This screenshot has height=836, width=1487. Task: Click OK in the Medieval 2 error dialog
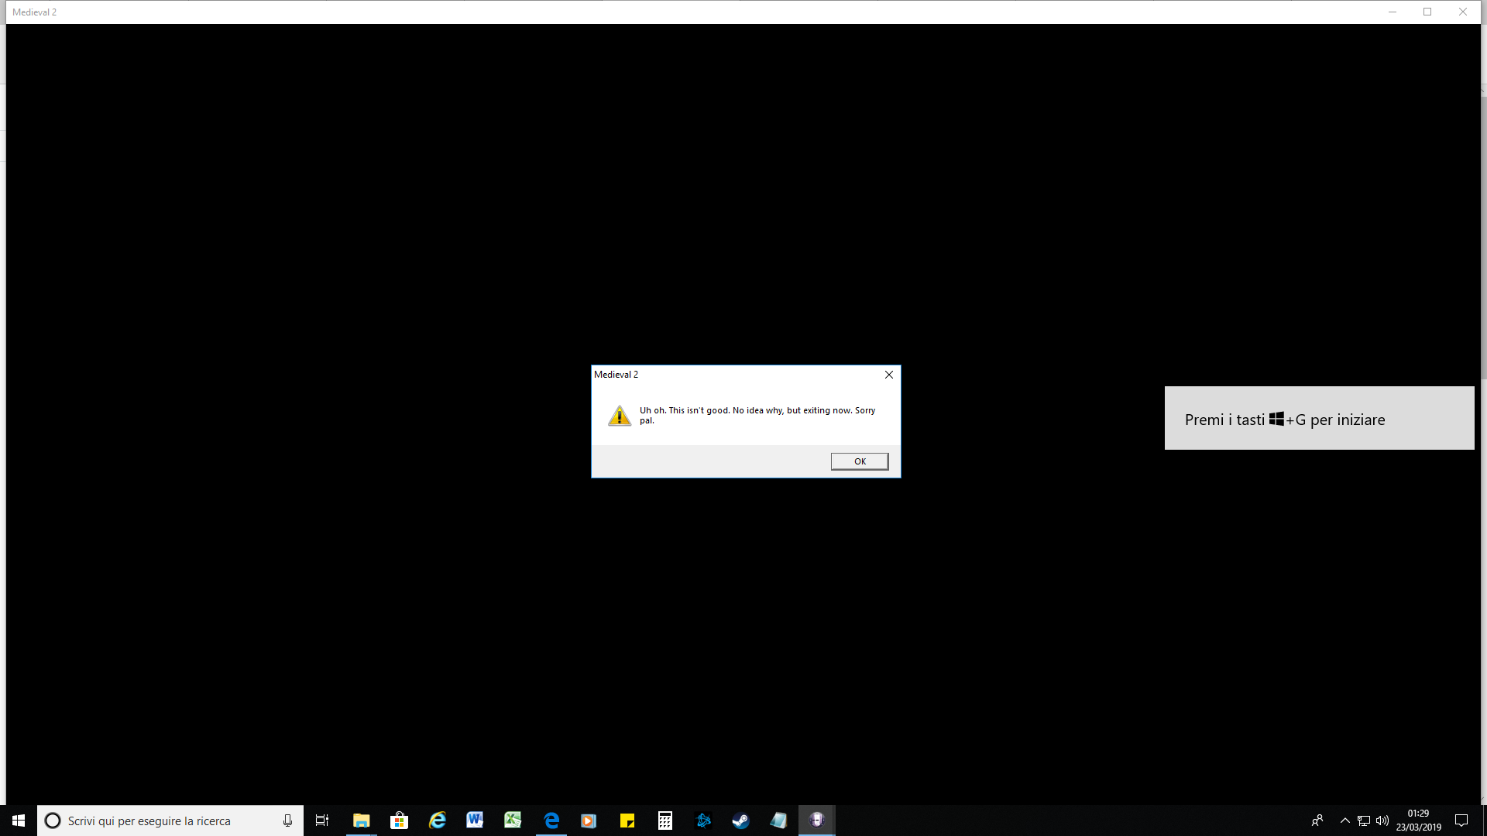pyautogui.click(x=860, y=461)
